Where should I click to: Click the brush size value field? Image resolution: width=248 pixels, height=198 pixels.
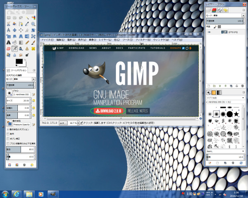click(x=18, y=101)
